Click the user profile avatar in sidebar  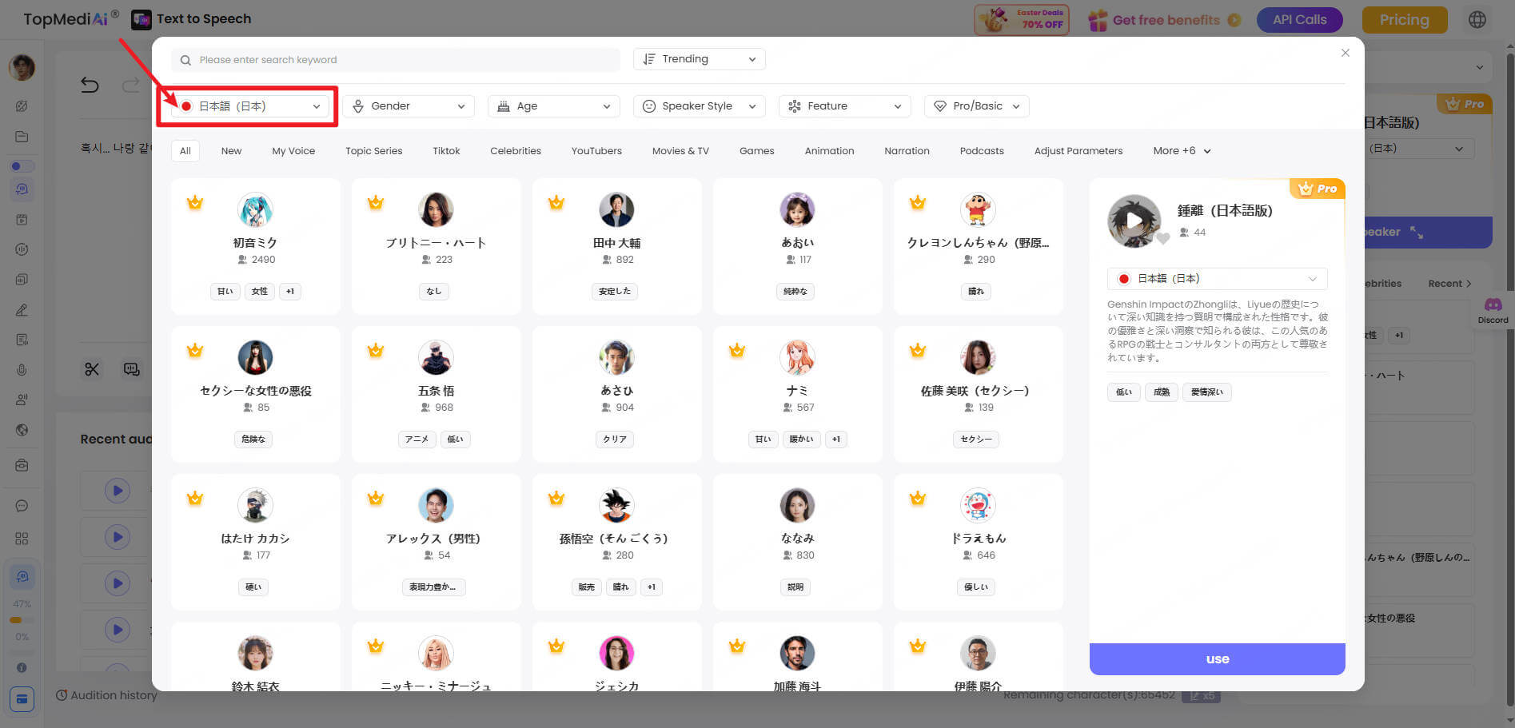(22, 67)
